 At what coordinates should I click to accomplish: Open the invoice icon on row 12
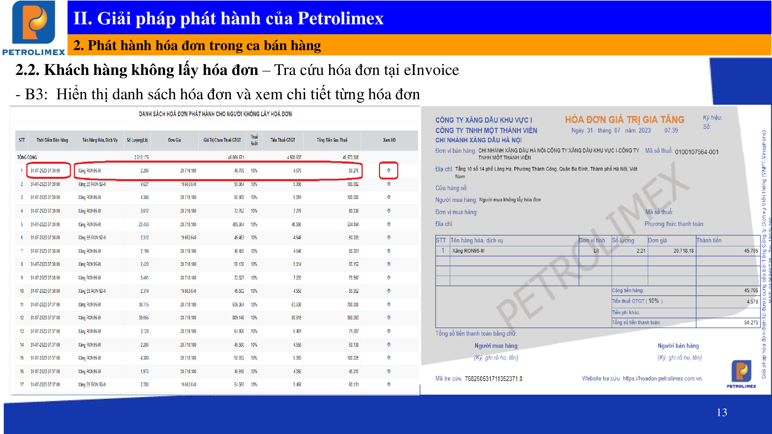pyautogui.click(x=389, y=317)
